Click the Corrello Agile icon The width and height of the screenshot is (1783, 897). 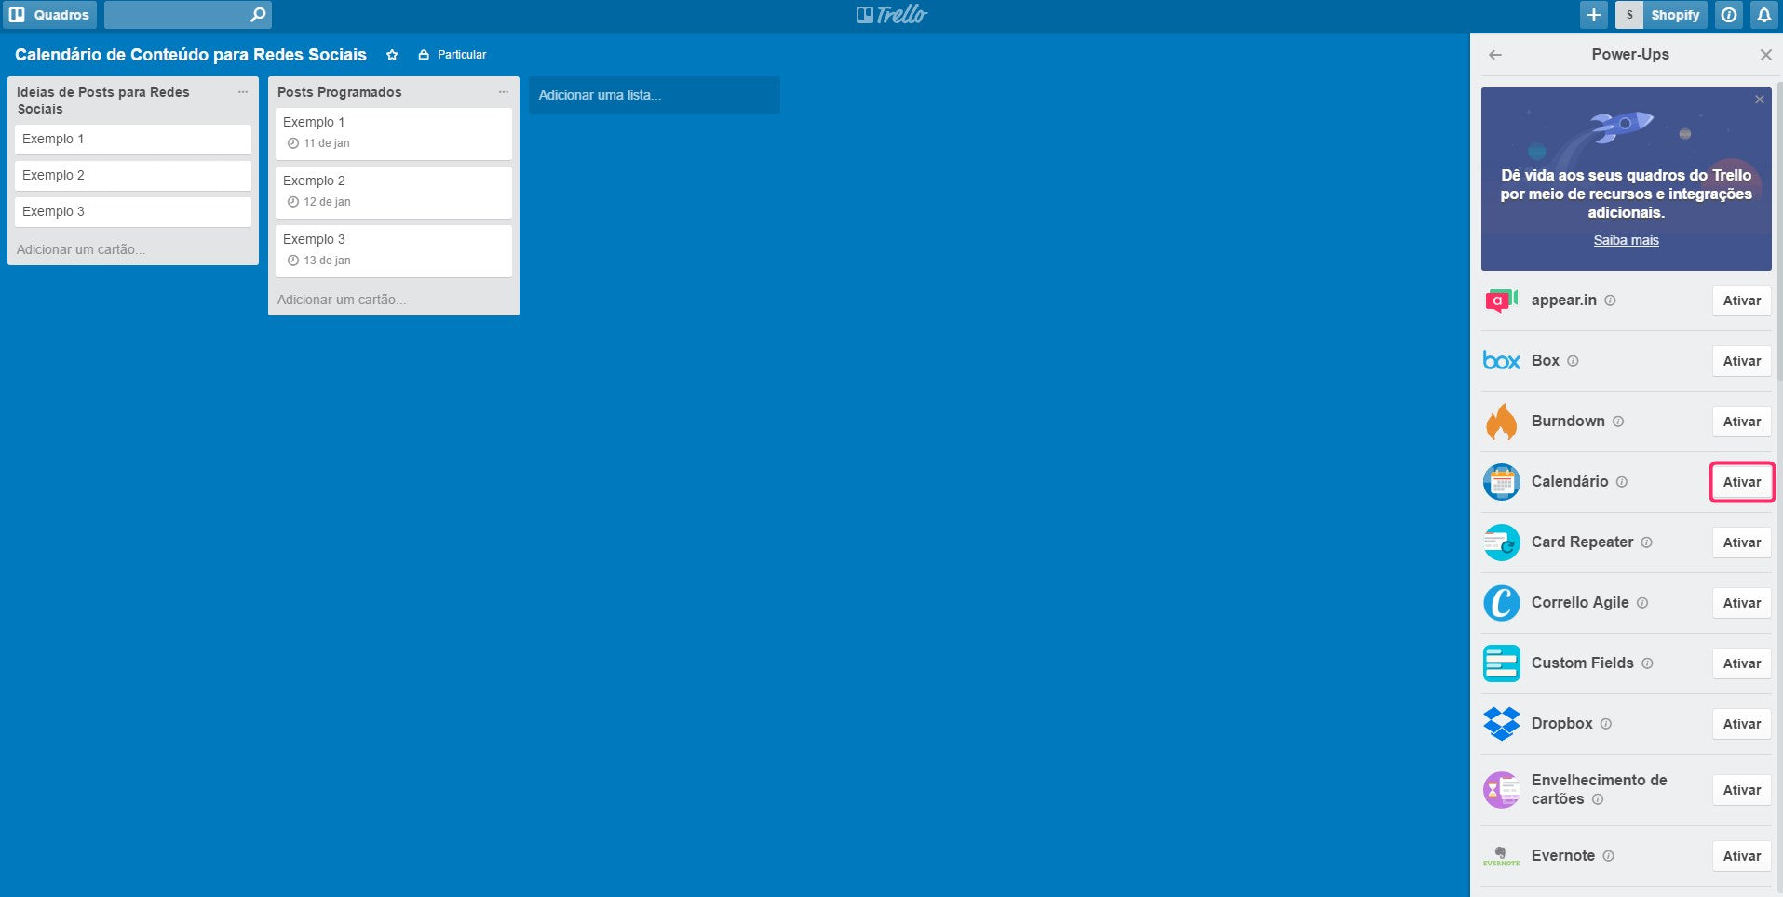tap(1501, 603)
